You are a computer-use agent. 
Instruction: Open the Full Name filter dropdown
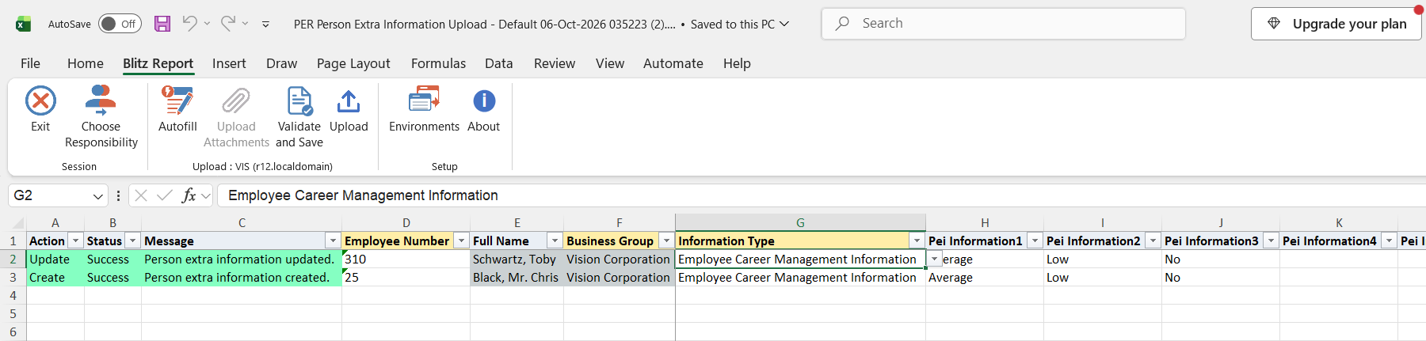click(555, 241)
